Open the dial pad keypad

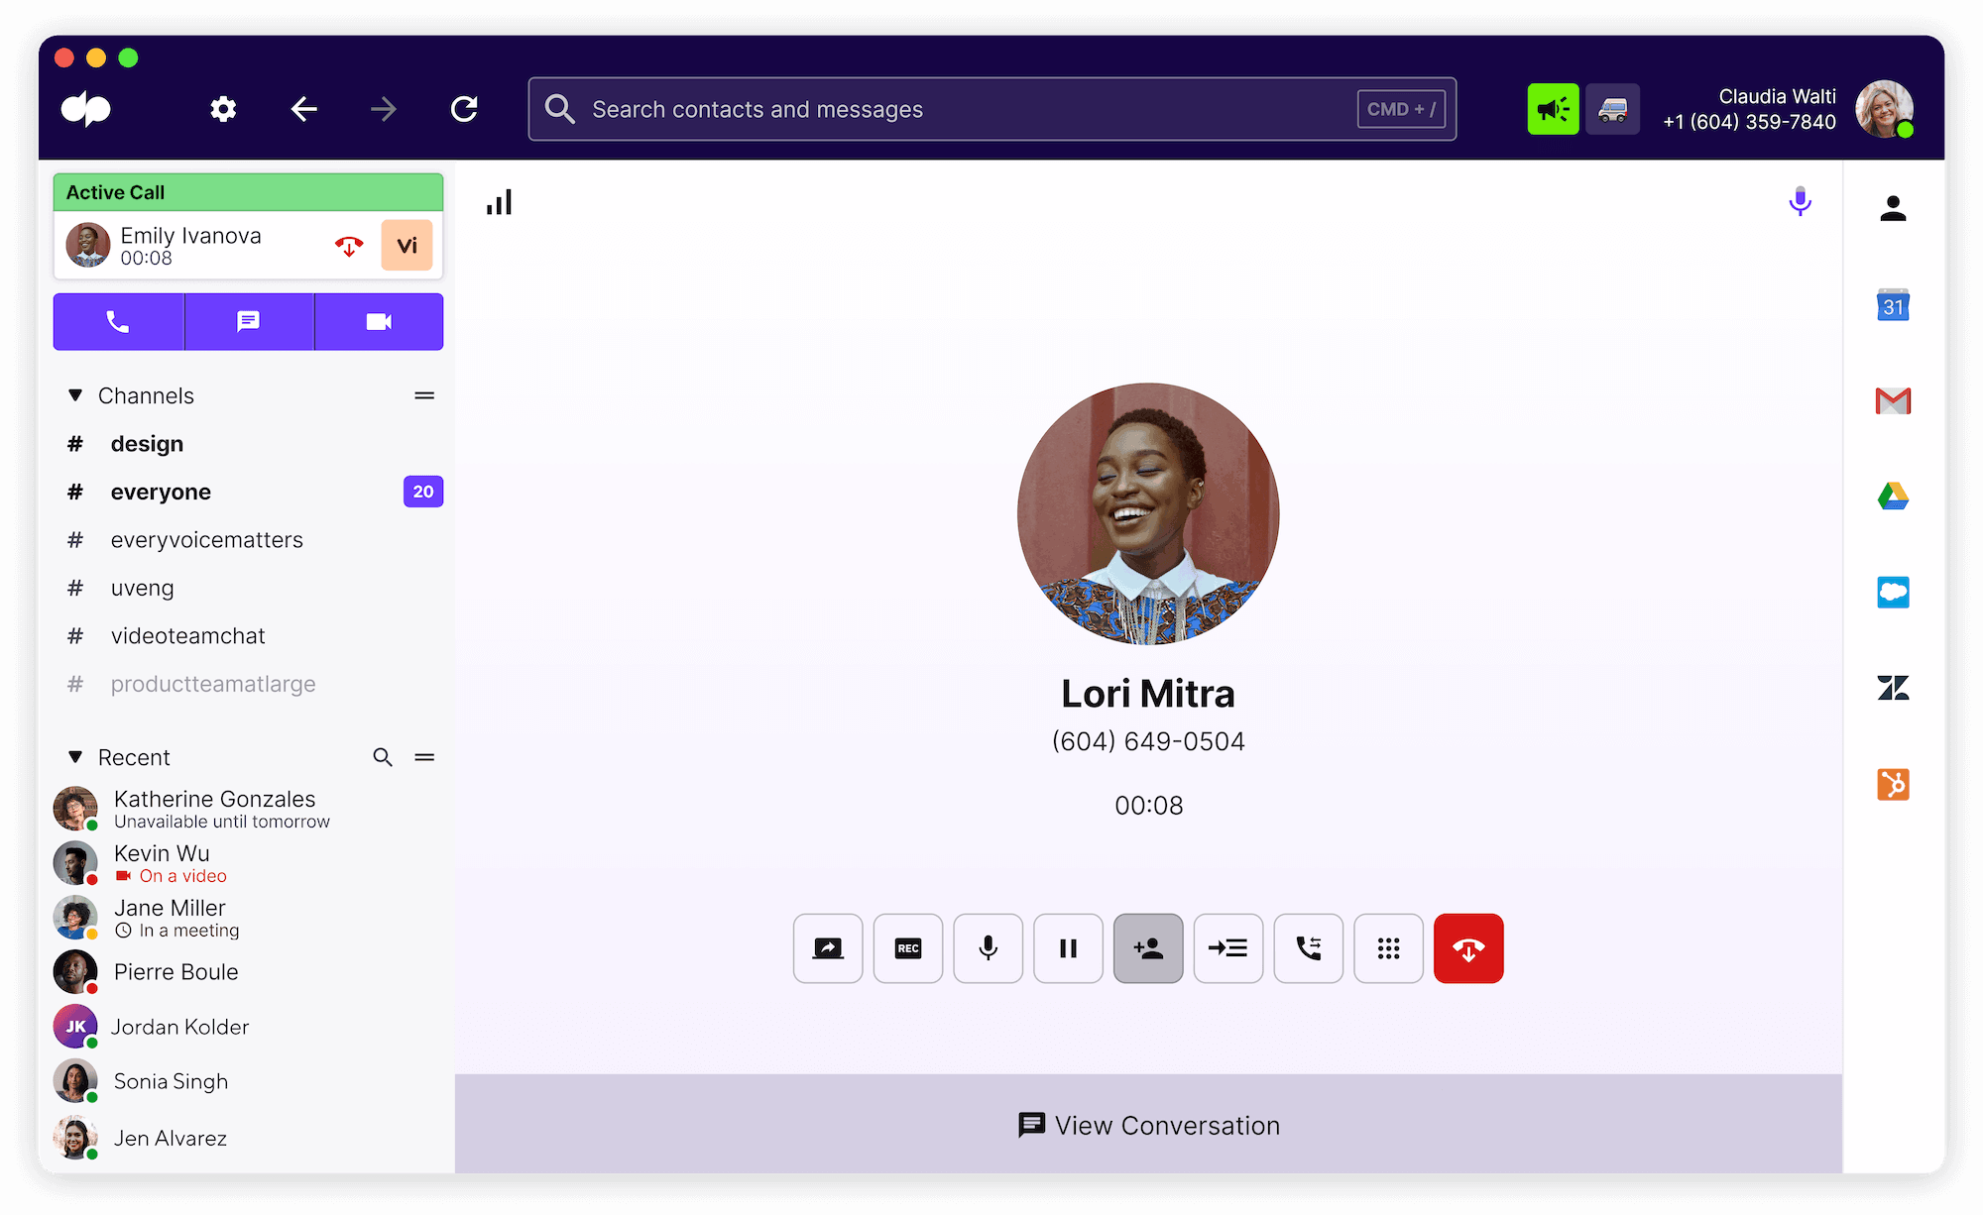(x=1388, y=948)
